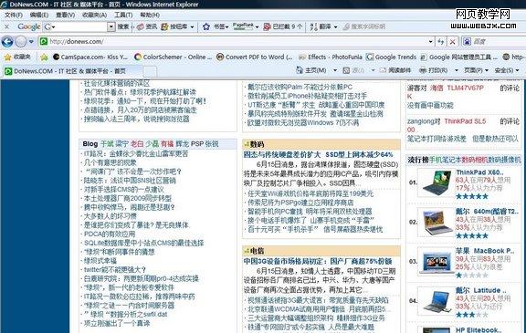The width and height of the screenshot is (526, 333).
Task: Click the ThinkPad X60 laptop thumbnail
Action: pos(437,182)
